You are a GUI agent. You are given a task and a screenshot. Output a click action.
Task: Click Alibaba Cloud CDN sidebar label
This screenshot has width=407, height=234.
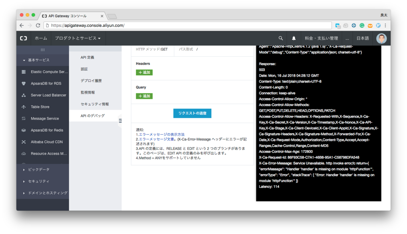(x=47, y=142)
